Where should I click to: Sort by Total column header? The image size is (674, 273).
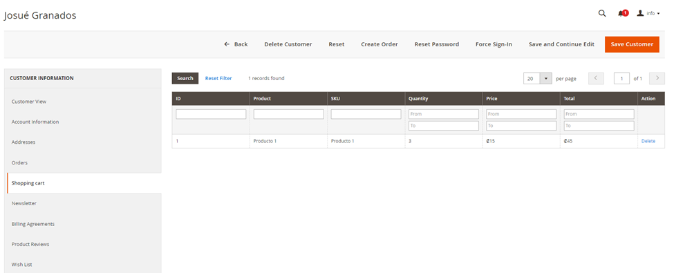tap(599, 98)
